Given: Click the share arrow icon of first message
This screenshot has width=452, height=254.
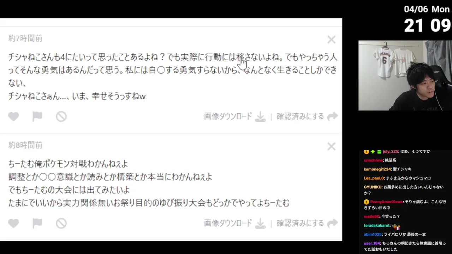Looking at the screenshot, I should click(332, 116).
